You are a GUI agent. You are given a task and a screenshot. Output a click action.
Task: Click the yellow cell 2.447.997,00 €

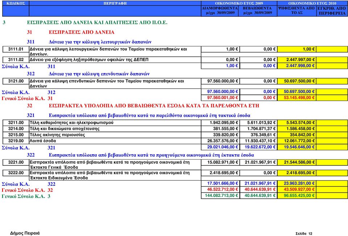[x=297, y=60]
